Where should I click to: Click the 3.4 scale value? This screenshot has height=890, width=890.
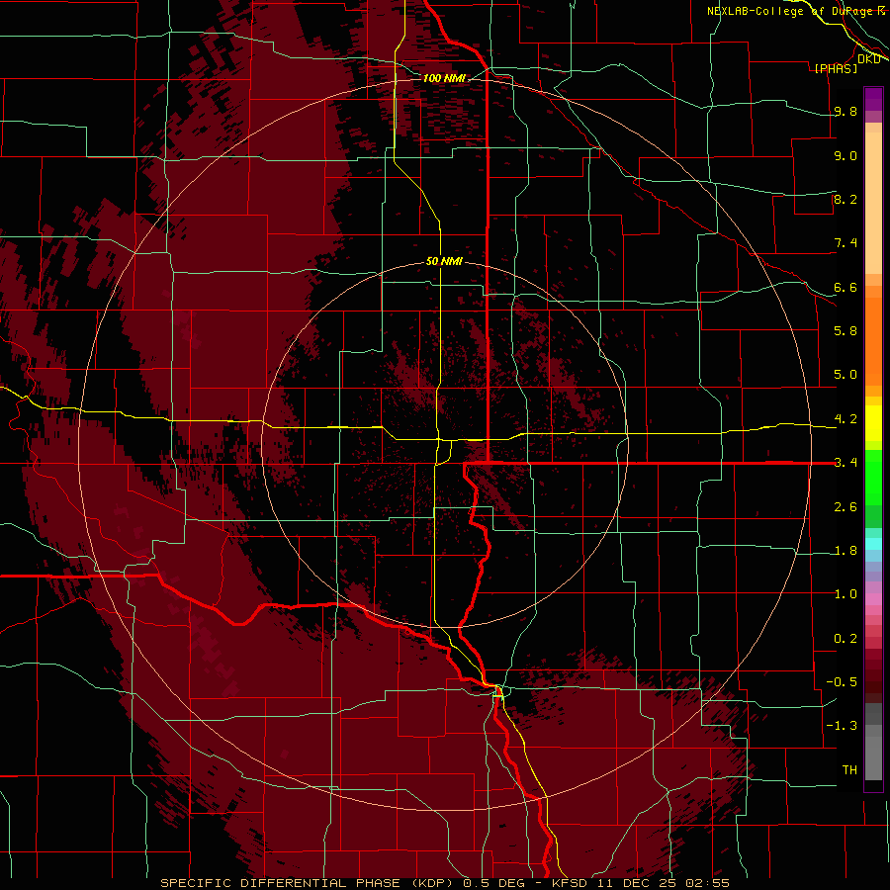coord(845,462)
